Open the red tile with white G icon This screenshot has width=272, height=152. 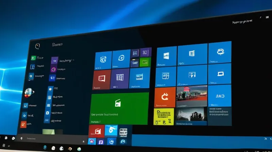coord(97,131)
